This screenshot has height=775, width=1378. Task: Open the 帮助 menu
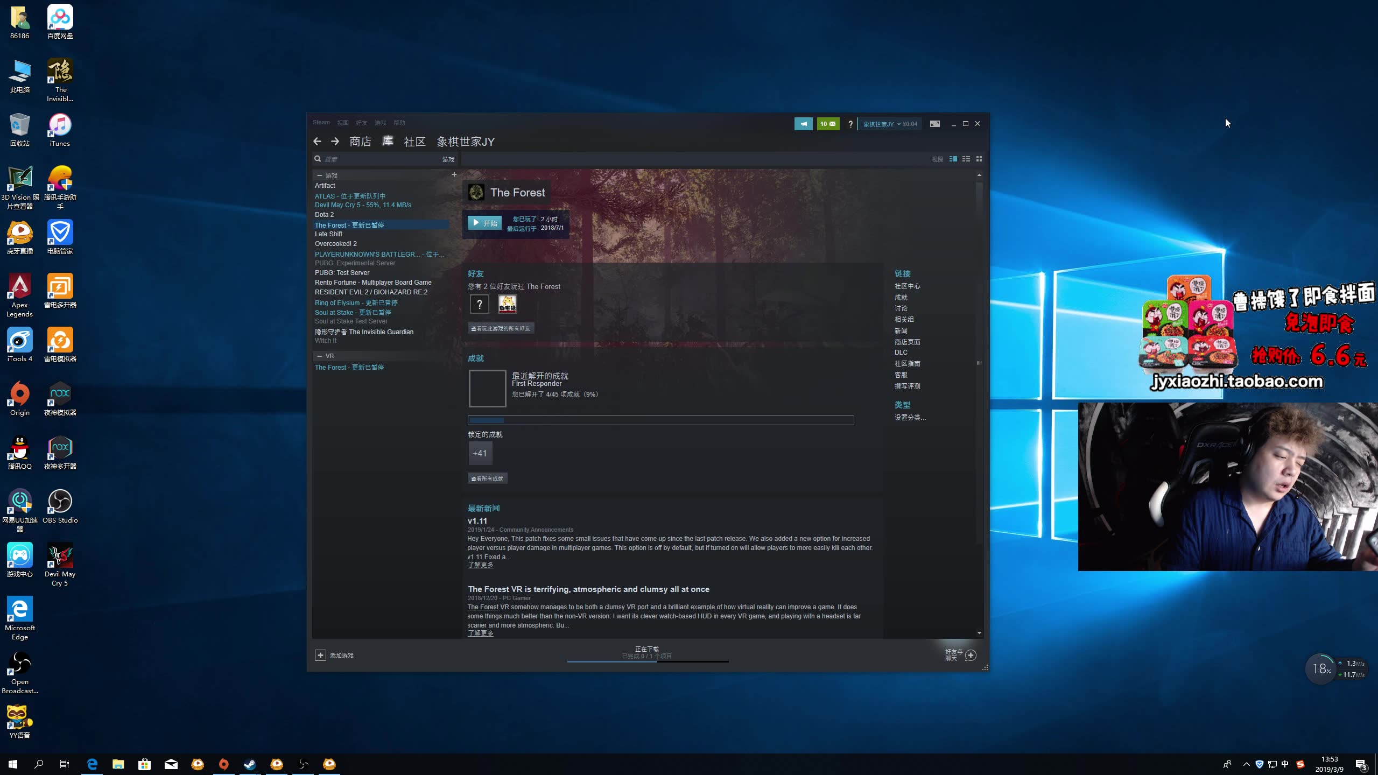click(x=399, y=123)
